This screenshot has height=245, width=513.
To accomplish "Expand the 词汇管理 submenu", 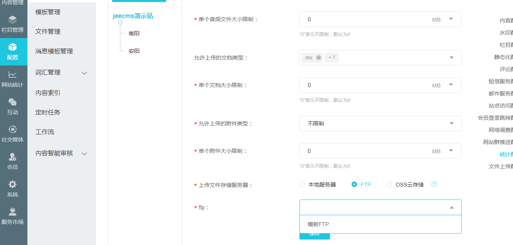I will point(84,73).
